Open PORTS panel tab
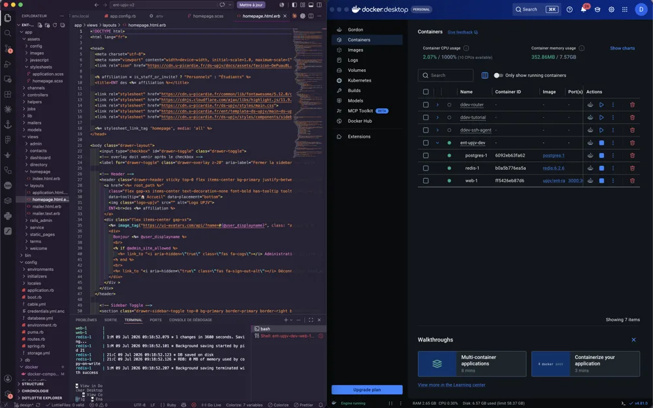Image resolution: width=653 pixels, height=408 pixels. coord(155,320)
